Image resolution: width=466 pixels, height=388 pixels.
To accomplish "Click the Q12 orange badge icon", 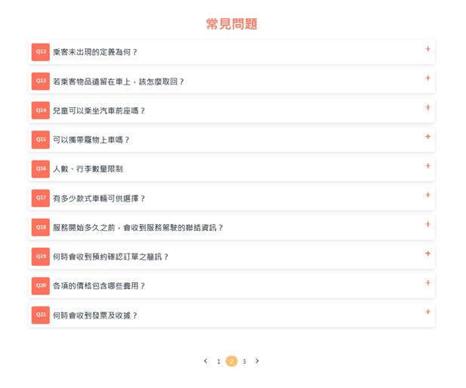I will pyautogui.click(x=41, y=51).
